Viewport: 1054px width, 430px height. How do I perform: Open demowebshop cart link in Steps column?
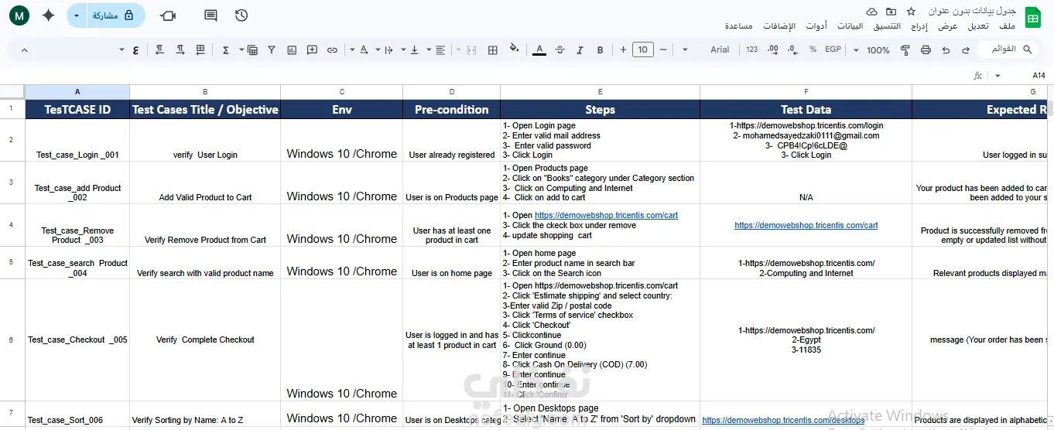tap(606, 216)
